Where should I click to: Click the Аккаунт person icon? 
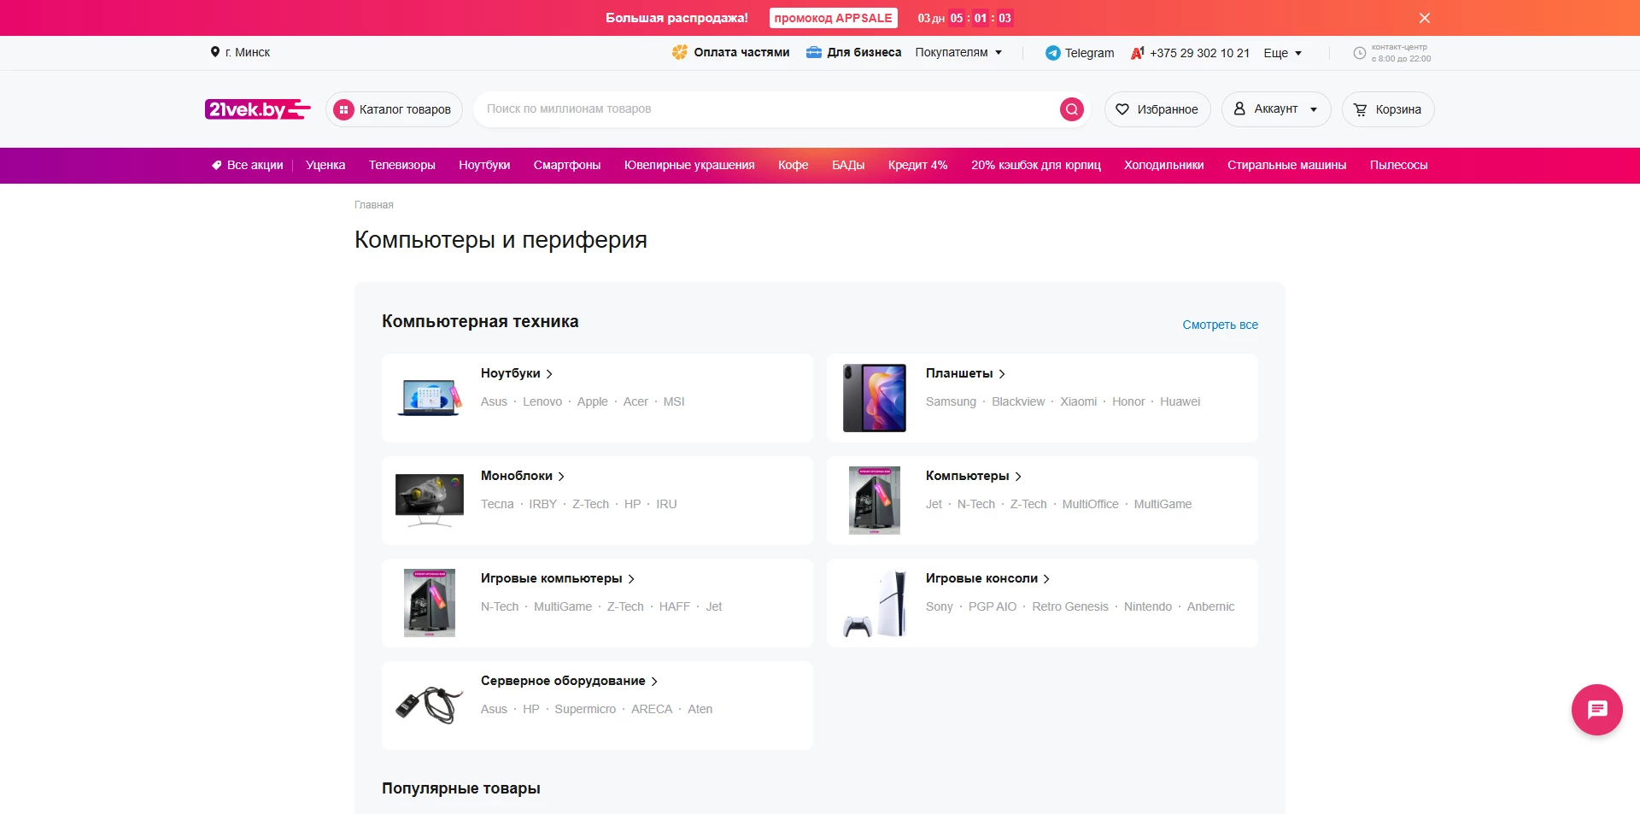(1239, 108)
